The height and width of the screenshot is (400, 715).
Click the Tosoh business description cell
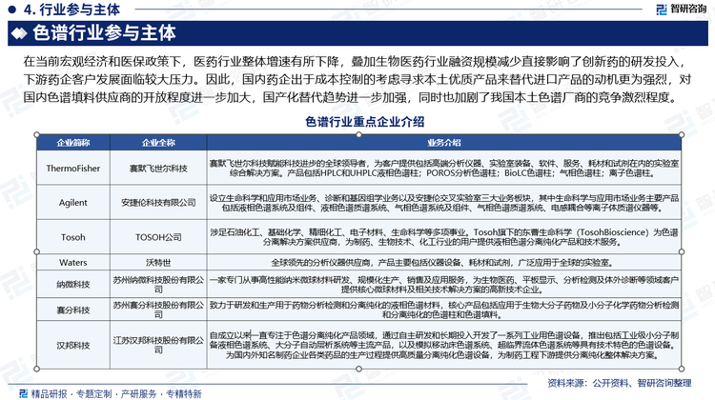click(x=443, y=237)
